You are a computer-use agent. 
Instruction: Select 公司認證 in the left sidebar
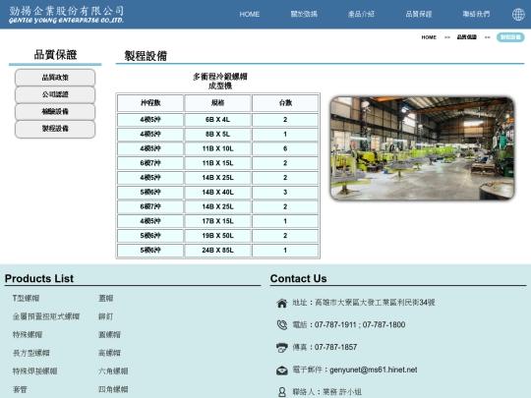coord(55,94)
